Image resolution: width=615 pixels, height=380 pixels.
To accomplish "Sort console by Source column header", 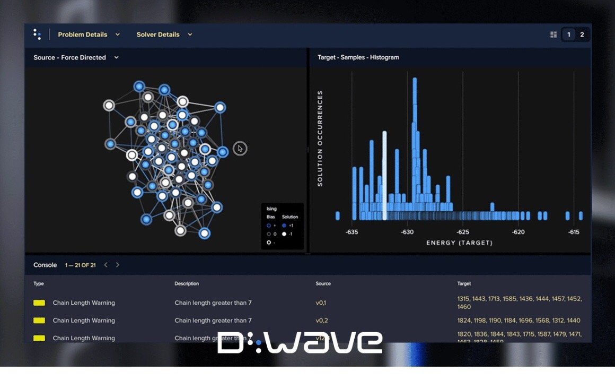I will coord(323,283).
